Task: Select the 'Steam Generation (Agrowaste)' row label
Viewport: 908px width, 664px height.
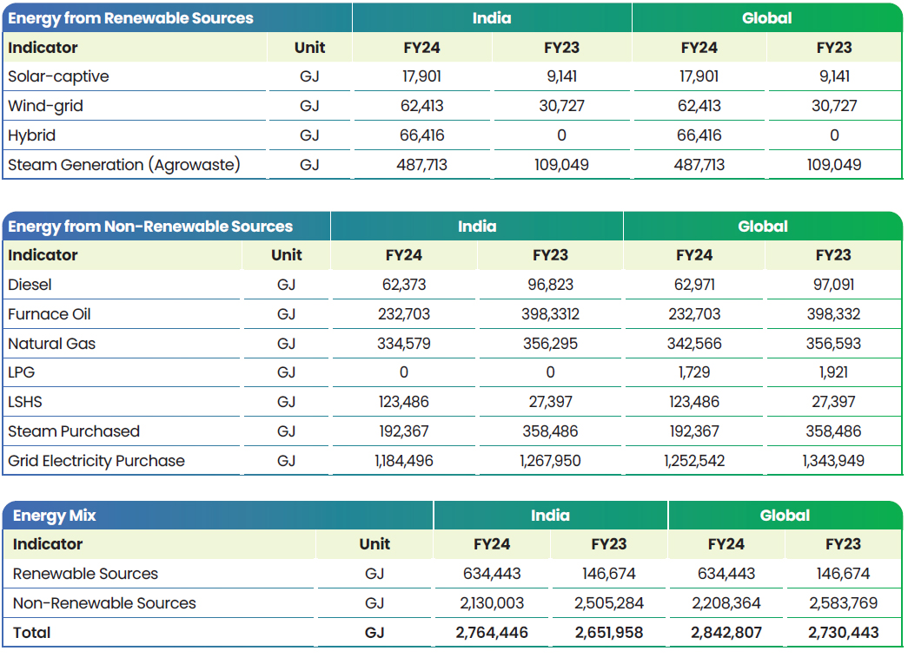Action: point(124,165)
